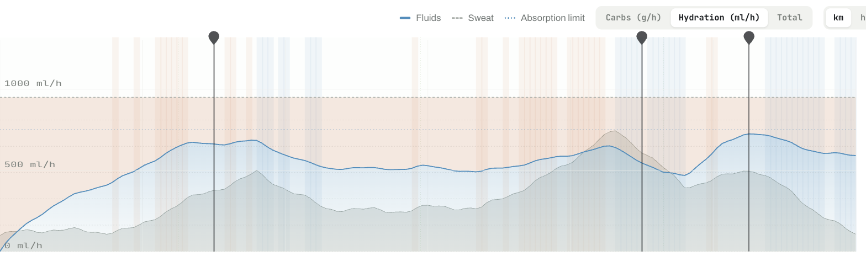Switch the x-axis unit to h

(x=862, y=18)
